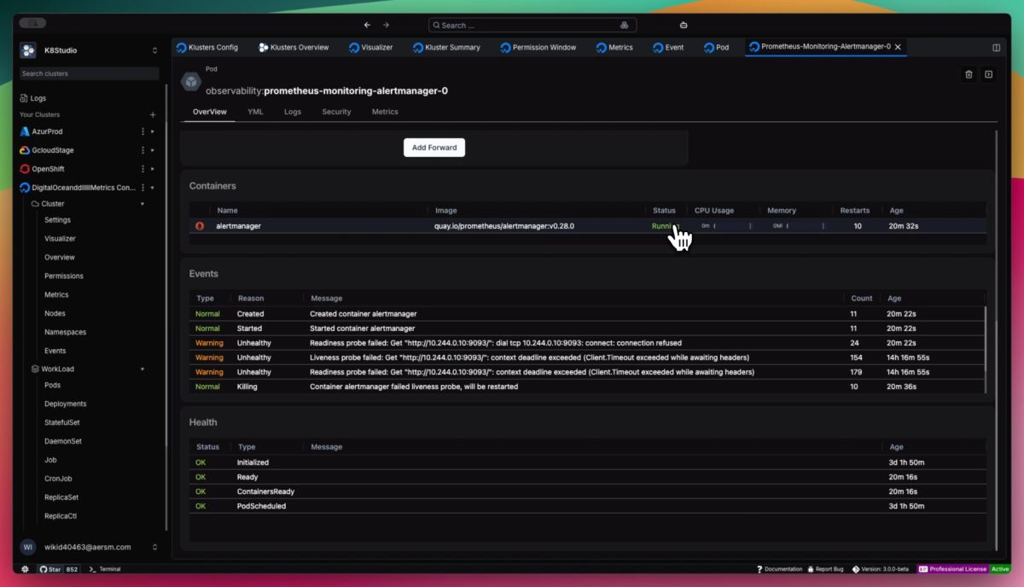Select Pods under WorkLoad
This screenshot has height=587, width=1024.
(x=52, y=386)
